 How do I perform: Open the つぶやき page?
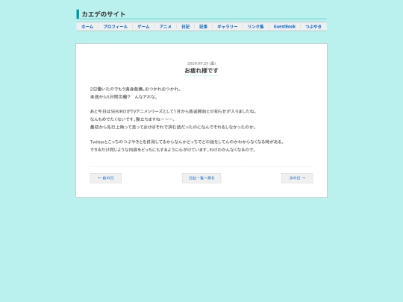[313, 27]
